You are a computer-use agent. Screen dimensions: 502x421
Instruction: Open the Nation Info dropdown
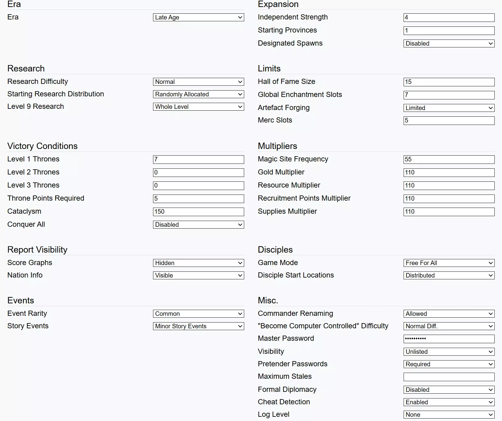198,275
